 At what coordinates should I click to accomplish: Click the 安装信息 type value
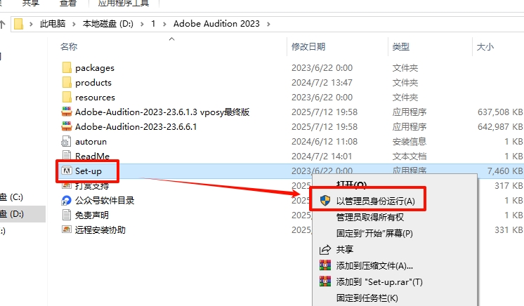(410, 142)
